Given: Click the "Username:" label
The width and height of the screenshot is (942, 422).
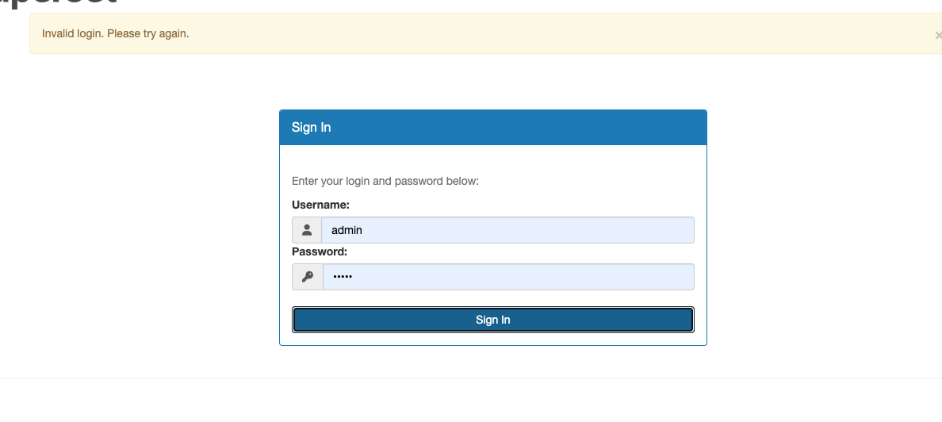Looking at the screenshot, I should click(320, 205).
